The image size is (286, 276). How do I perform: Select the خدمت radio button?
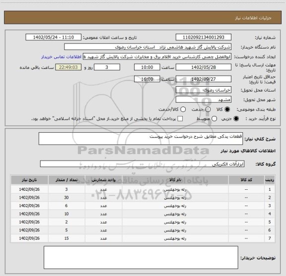coord(208,110)
